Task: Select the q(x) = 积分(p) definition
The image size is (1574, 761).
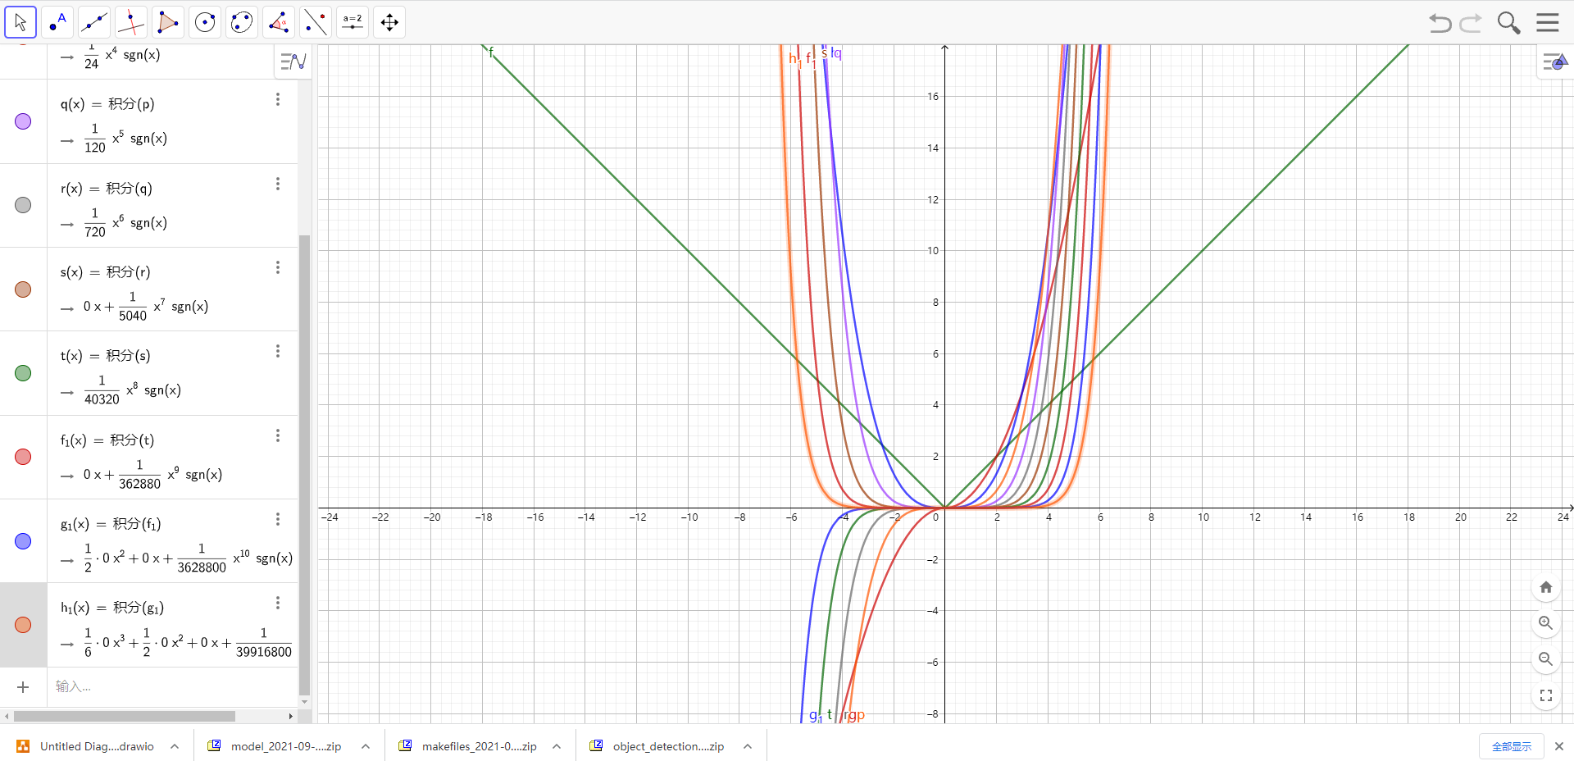Action: click(107, 104)
